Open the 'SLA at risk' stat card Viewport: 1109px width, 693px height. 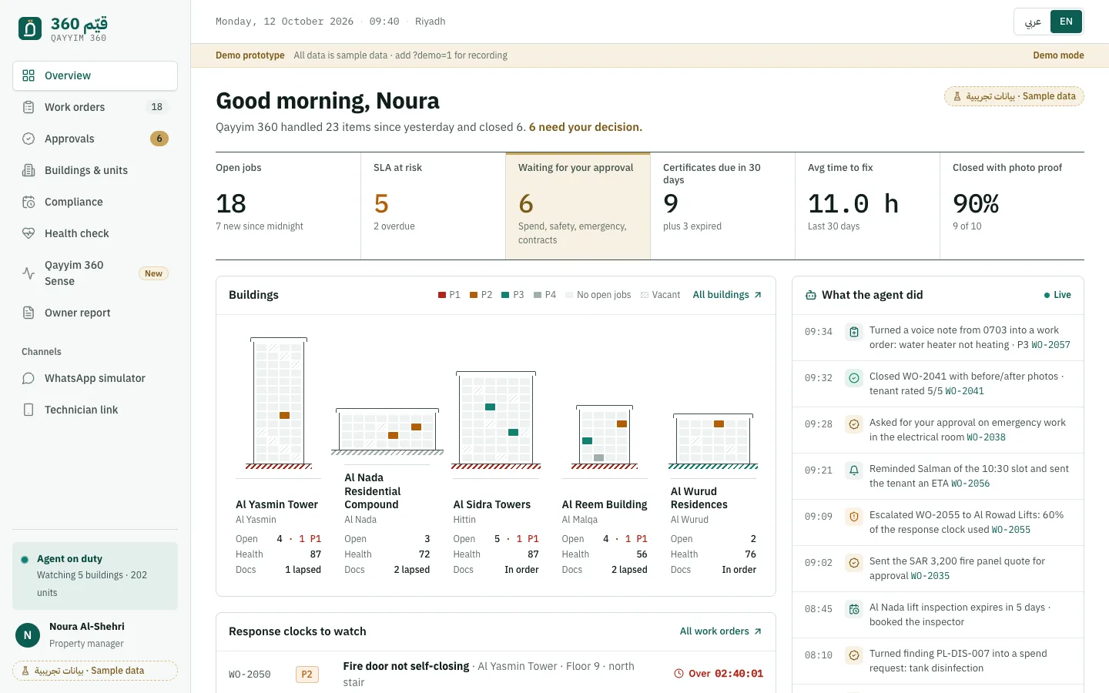434,206
